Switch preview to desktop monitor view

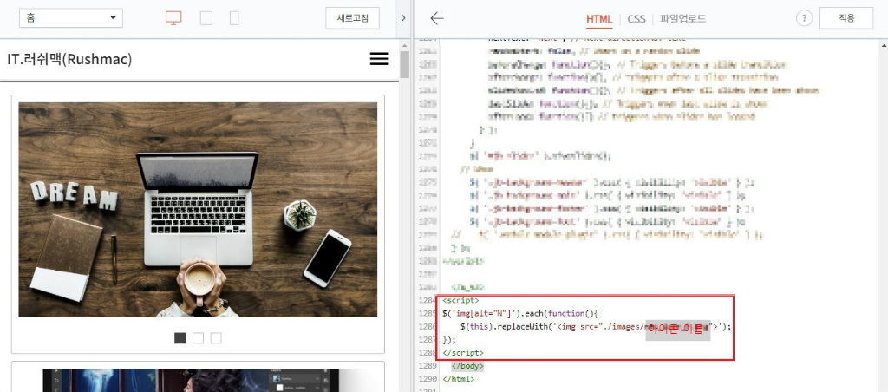coord(173,18)
